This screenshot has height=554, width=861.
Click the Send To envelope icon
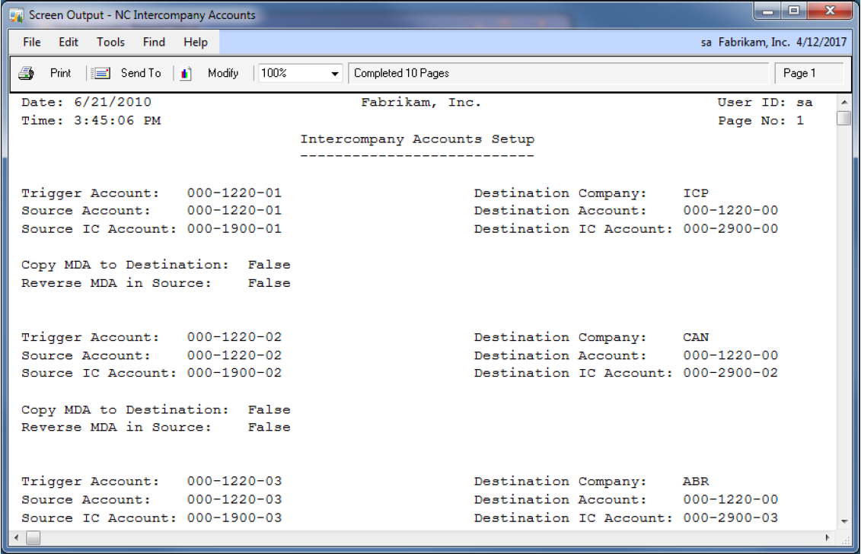pos(101,74)
